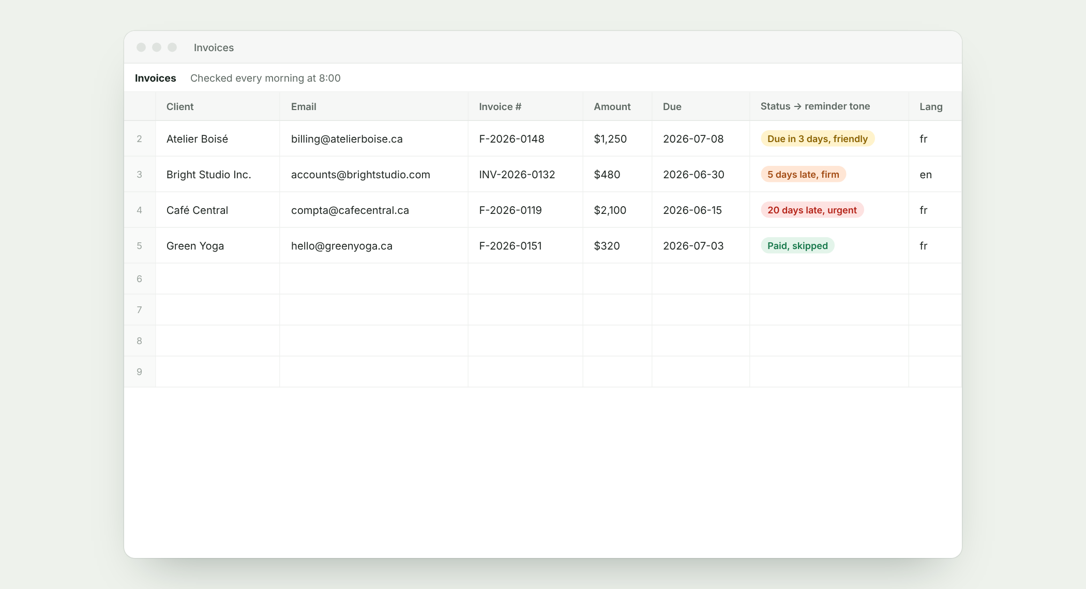Click the 'fr' language cell for Café Central
1086x589 pixels.
[935, 210]
